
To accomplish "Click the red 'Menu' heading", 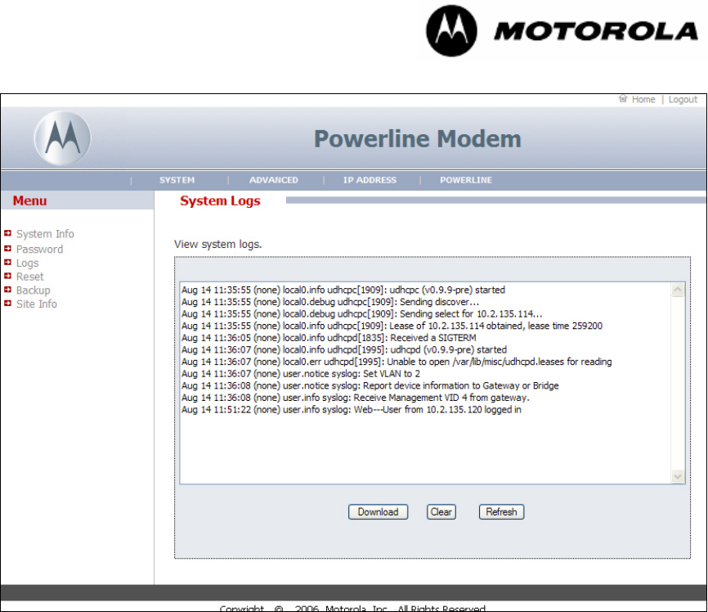I will point(29,200).
